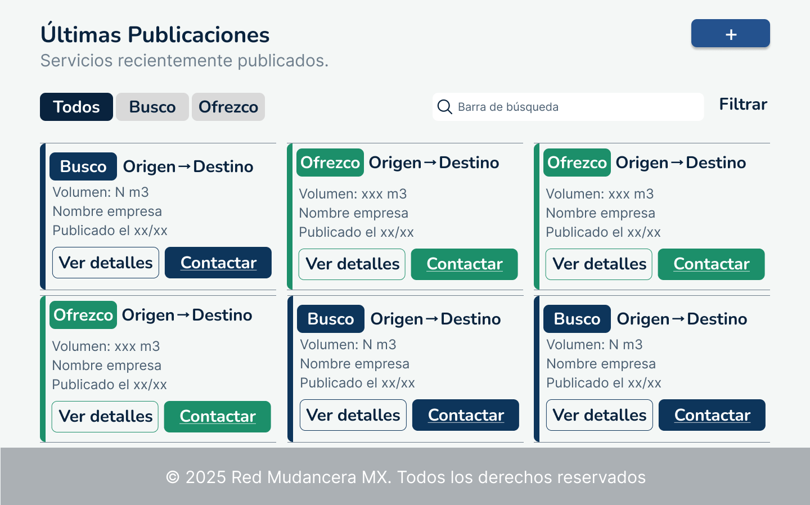Click the Busco badge on the bottom-middle card

point(330,319)
